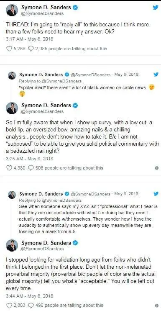Click the verified badge in first tweet header
The width and height of the screenshot is (161, 311).
[x=75, y=8]
